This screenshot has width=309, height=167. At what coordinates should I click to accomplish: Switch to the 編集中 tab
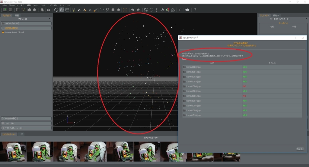pos(276,15)
